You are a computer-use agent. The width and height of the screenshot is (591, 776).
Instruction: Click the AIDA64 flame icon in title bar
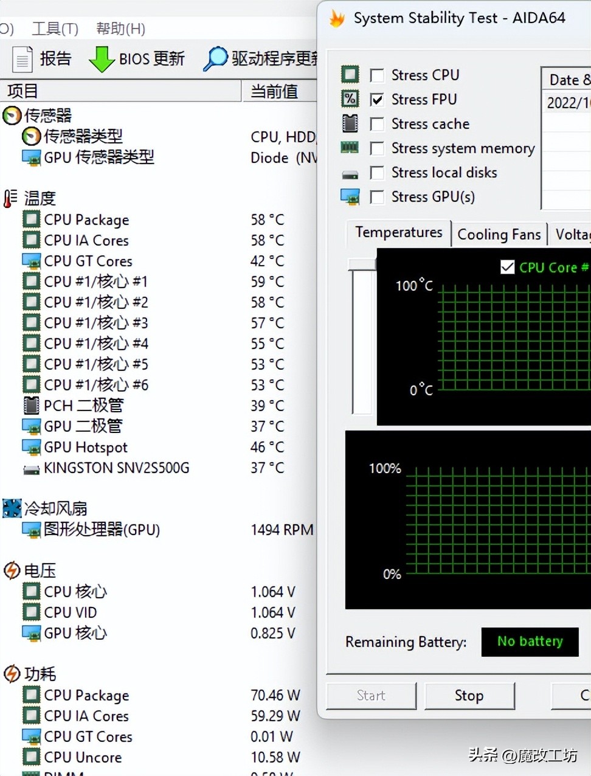coord(337,18)
